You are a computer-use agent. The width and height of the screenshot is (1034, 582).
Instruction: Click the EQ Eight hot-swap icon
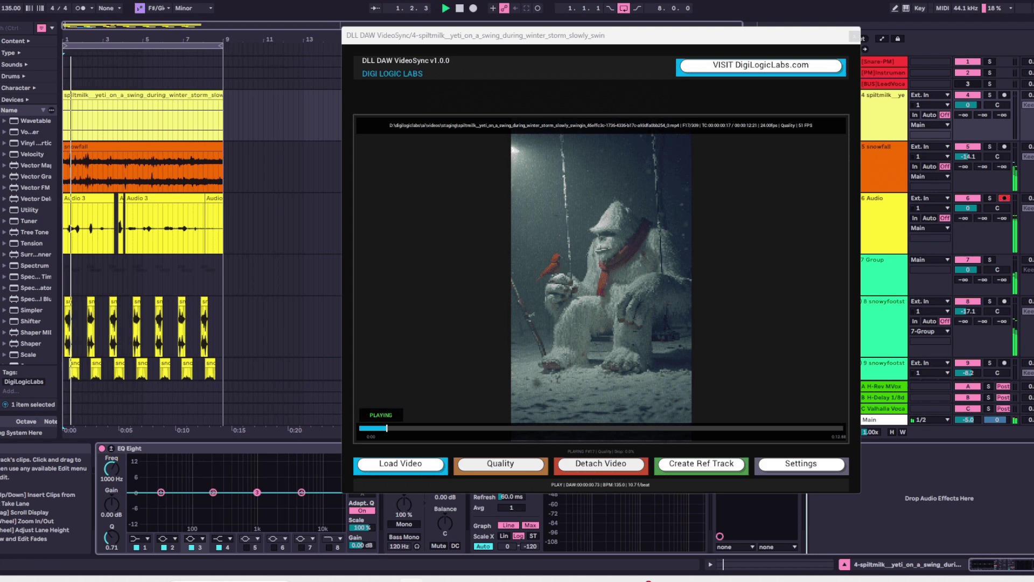click(x=111, y=448)
